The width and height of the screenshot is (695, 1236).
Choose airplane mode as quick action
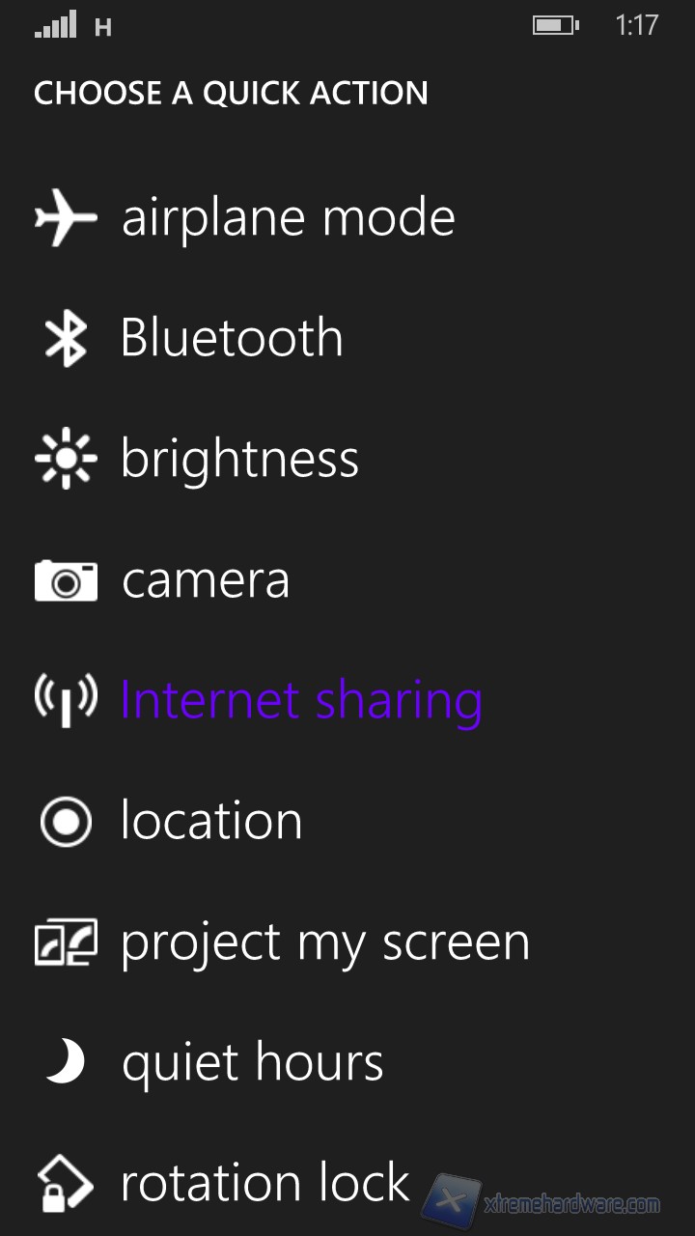(288, 217)
